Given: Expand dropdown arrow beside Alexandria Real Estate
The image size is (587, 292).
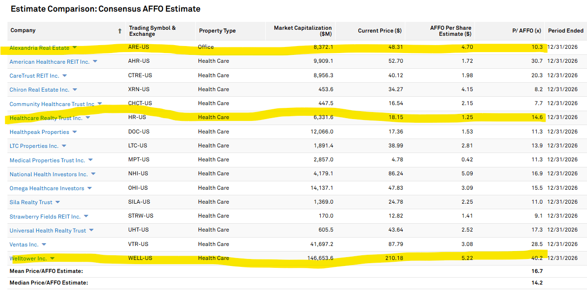Looking at the screenshot, I should (x=74, y=47).
